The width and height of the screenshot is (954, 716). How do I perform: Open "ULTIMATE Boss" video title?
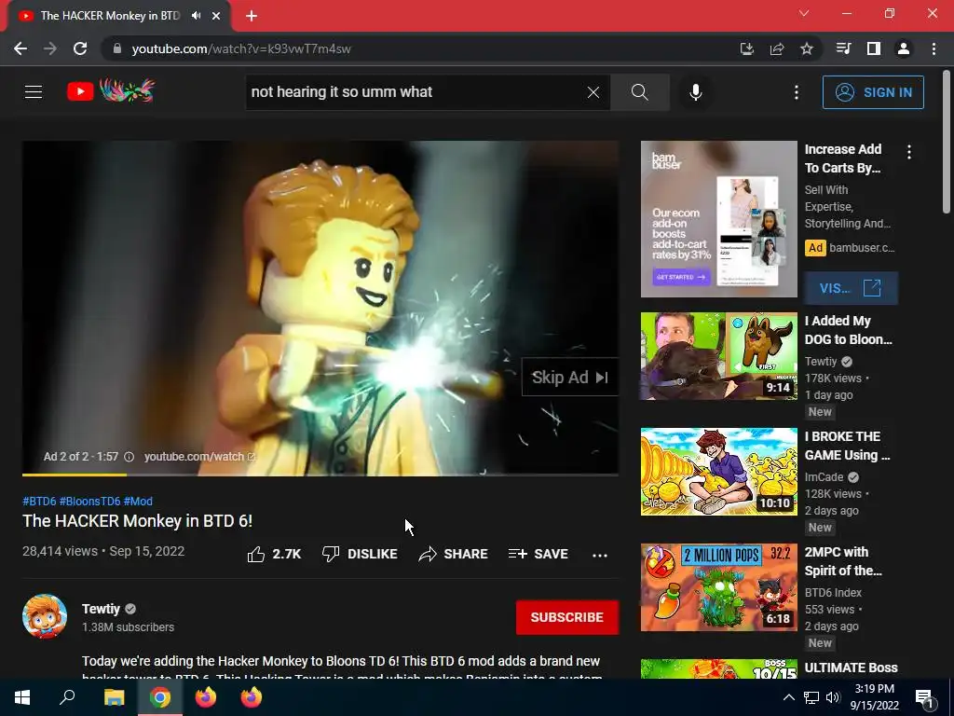click(x=851, y=668)
